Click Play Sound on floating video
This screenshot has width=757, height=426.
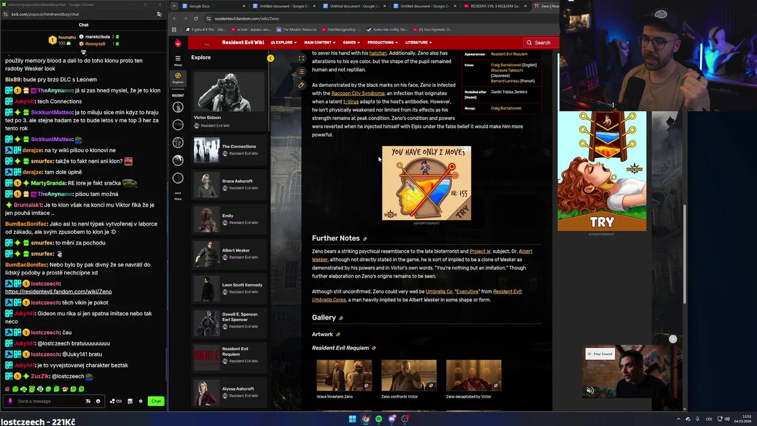[600, 354]
